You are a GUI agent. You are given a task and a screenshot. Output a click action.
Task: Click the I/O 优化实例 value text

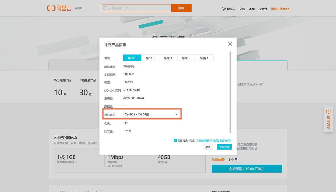pos(132,90)
